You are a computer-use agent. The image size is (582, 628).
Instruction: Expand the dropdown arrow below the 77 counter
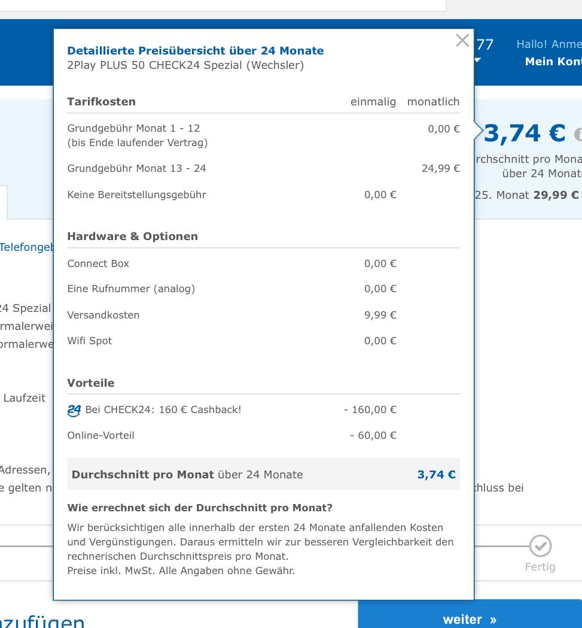pyautogui.click(x=476, y=61)
